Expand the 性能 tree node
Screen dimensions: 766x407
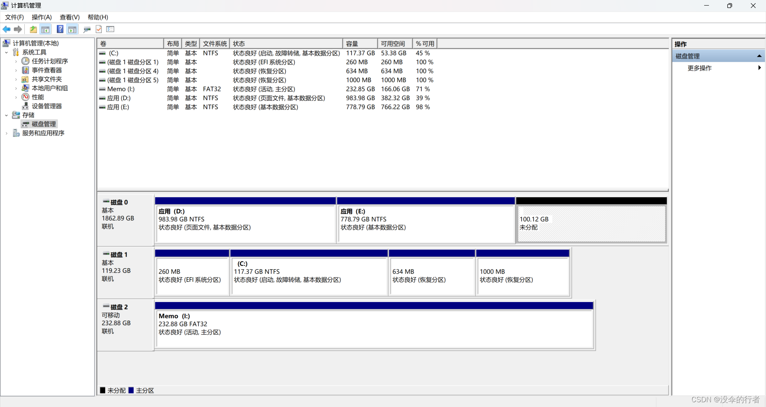click(16, 97)
